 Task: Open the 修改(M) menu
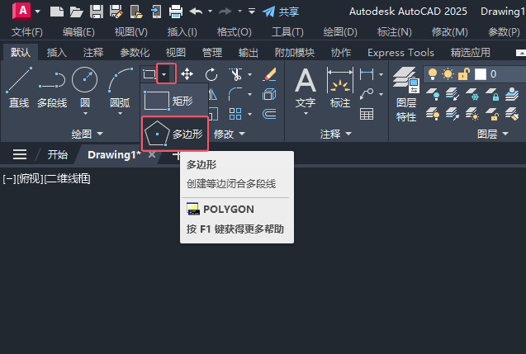click(x=449, y=32)
